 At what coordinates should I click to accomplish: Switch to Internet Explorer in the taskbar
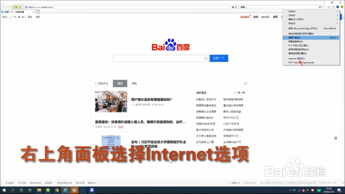66,190
